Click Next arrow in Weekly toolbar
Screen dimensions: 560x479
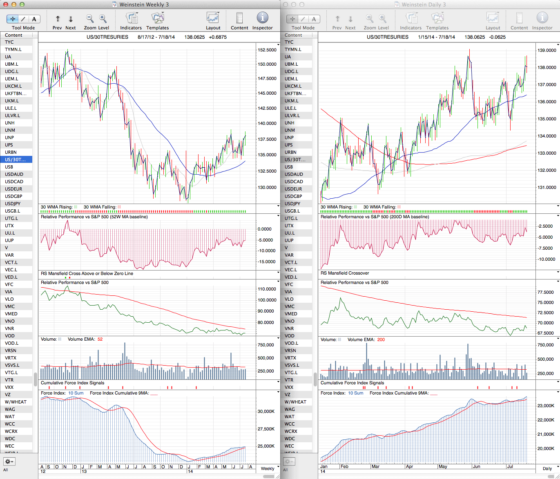click(71, 19)
